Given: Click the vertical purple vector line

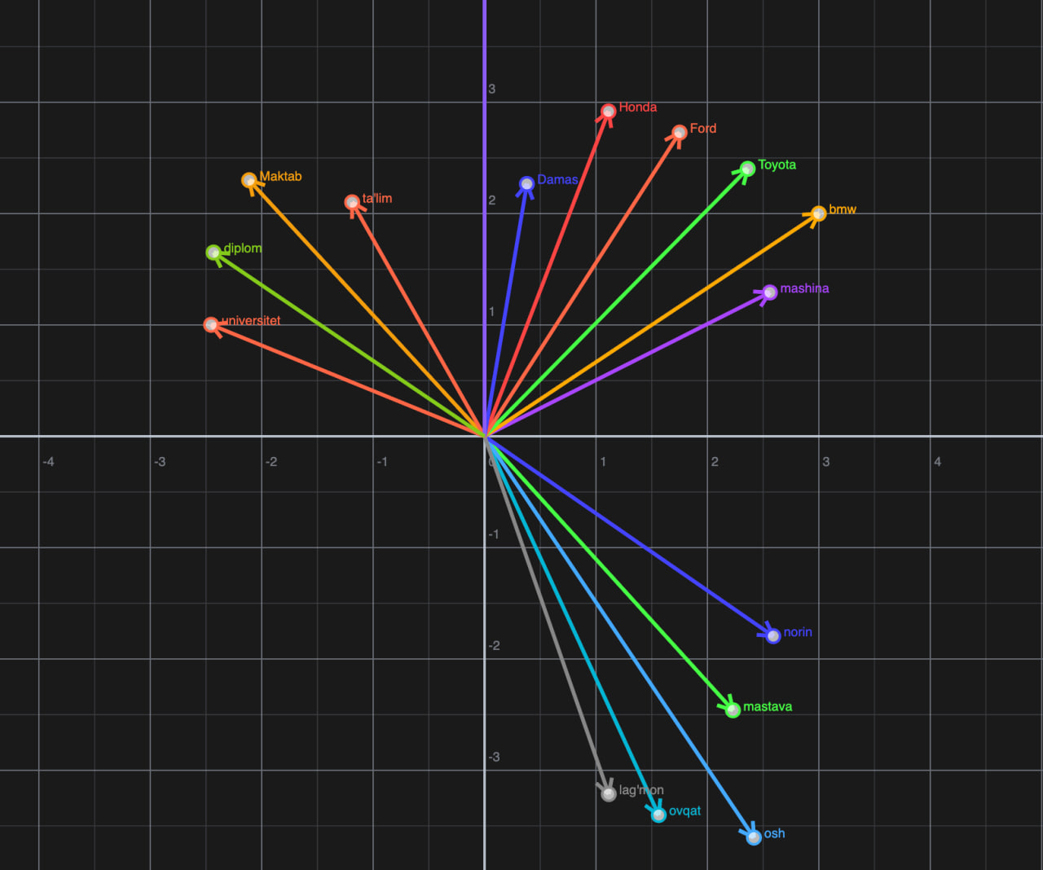Looking at the screenshot, I should 485,244.
